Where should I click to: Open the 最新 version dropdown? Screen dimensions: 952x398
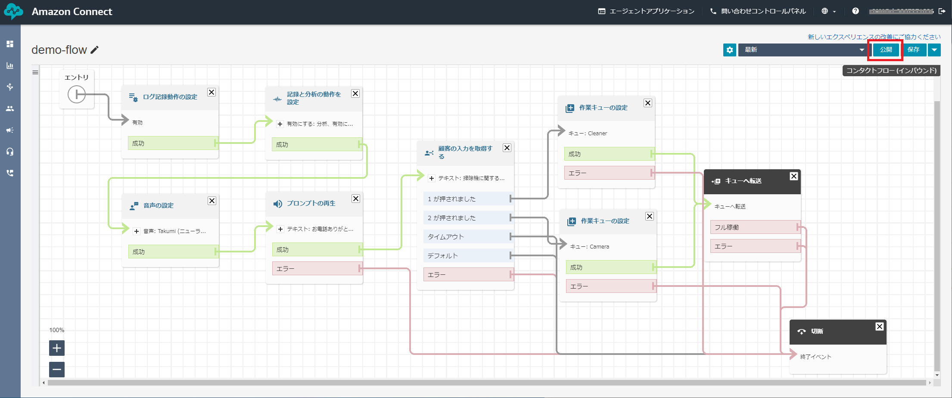[x=803, y=50]
